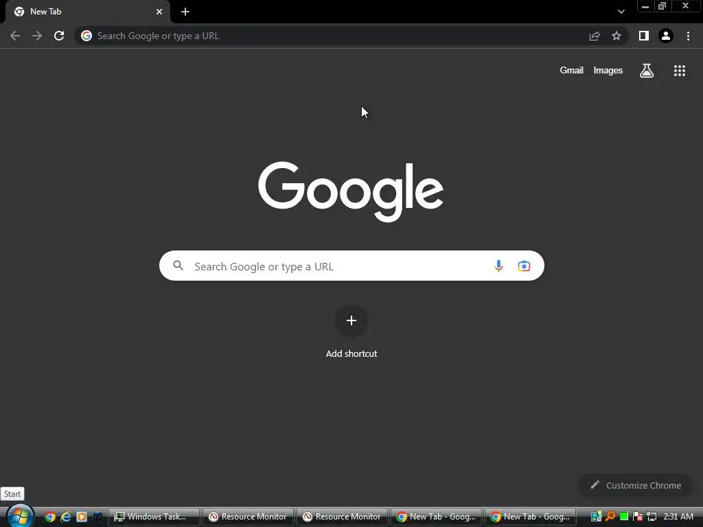The height and width of the screenshot is (527, 703).
Task: Click the Add shortcut plus button
Action: pos(351,320)
